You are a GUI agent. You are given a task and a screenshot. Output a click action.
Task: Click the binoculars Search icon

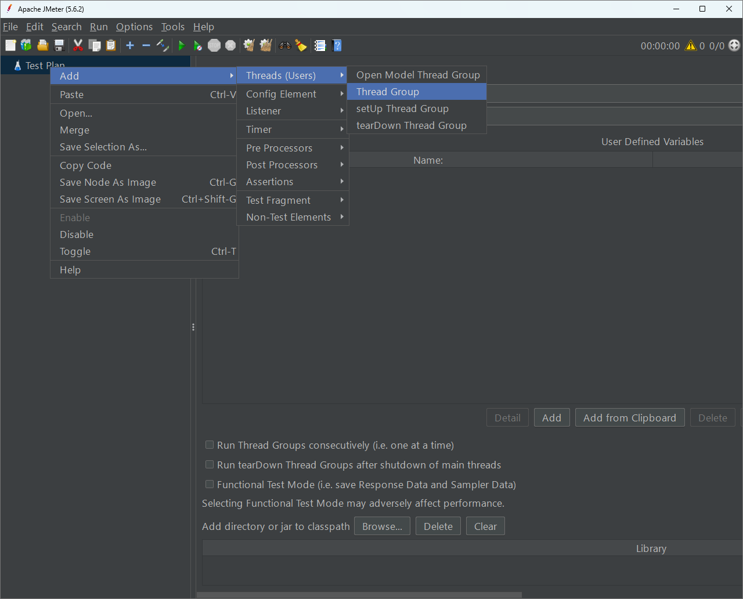(285, 45)
